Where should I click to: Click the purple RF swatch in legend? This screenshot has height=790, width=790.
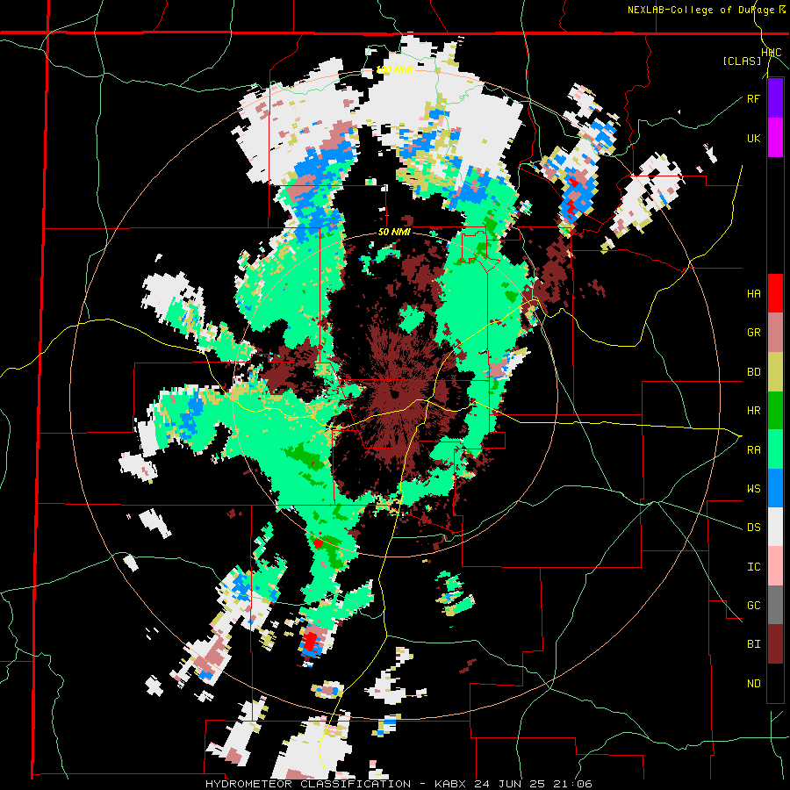[x=775, y=98]
